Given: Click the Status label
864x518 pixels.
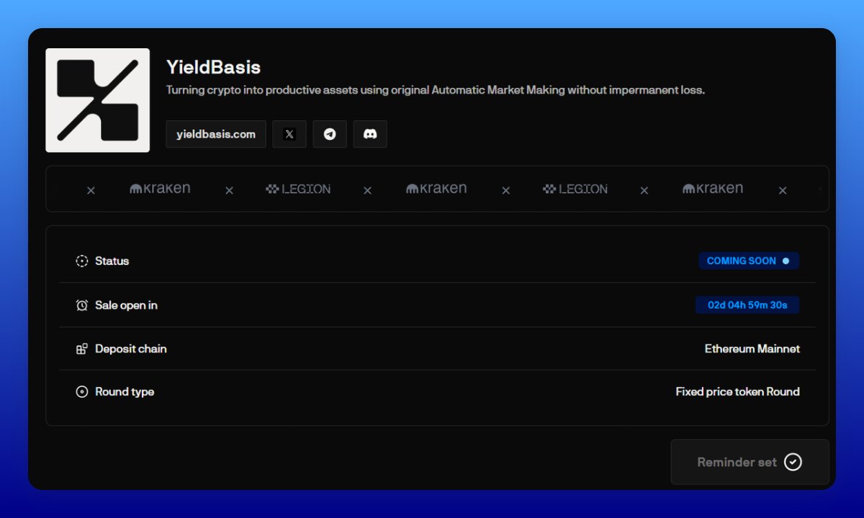Looking at the screenshot, I should tap(112, 261).
